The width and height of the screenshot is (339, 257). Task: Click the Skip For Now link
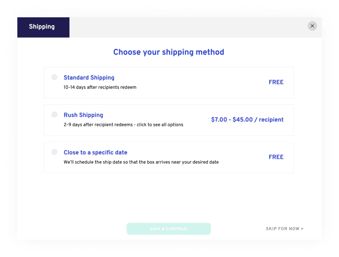284,229
